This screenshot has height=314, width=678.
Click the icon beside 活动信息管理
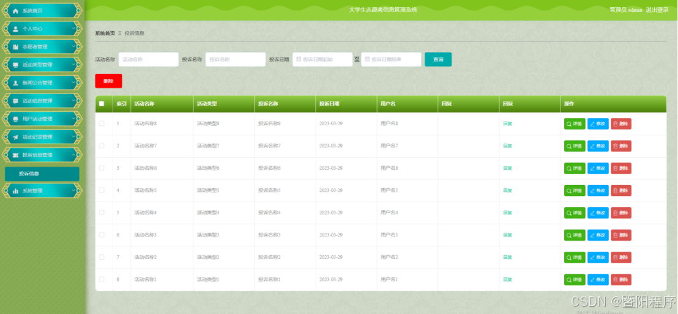15,101
